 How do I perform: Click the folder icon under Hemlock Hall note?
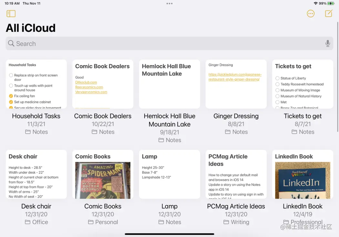coord(161,140)
